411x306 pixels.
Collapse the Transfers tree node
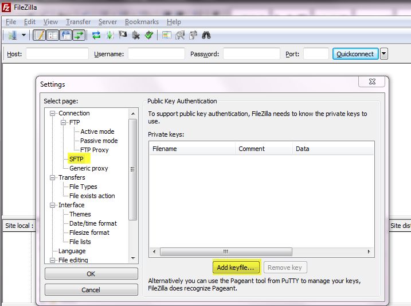click(52, 177)
